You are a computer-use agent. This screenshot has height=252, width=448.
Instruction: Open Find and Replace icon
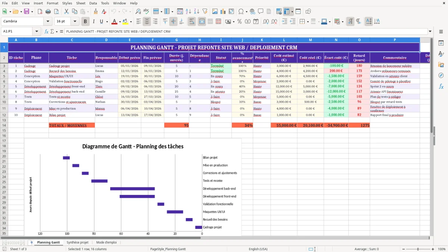[138, 12]
